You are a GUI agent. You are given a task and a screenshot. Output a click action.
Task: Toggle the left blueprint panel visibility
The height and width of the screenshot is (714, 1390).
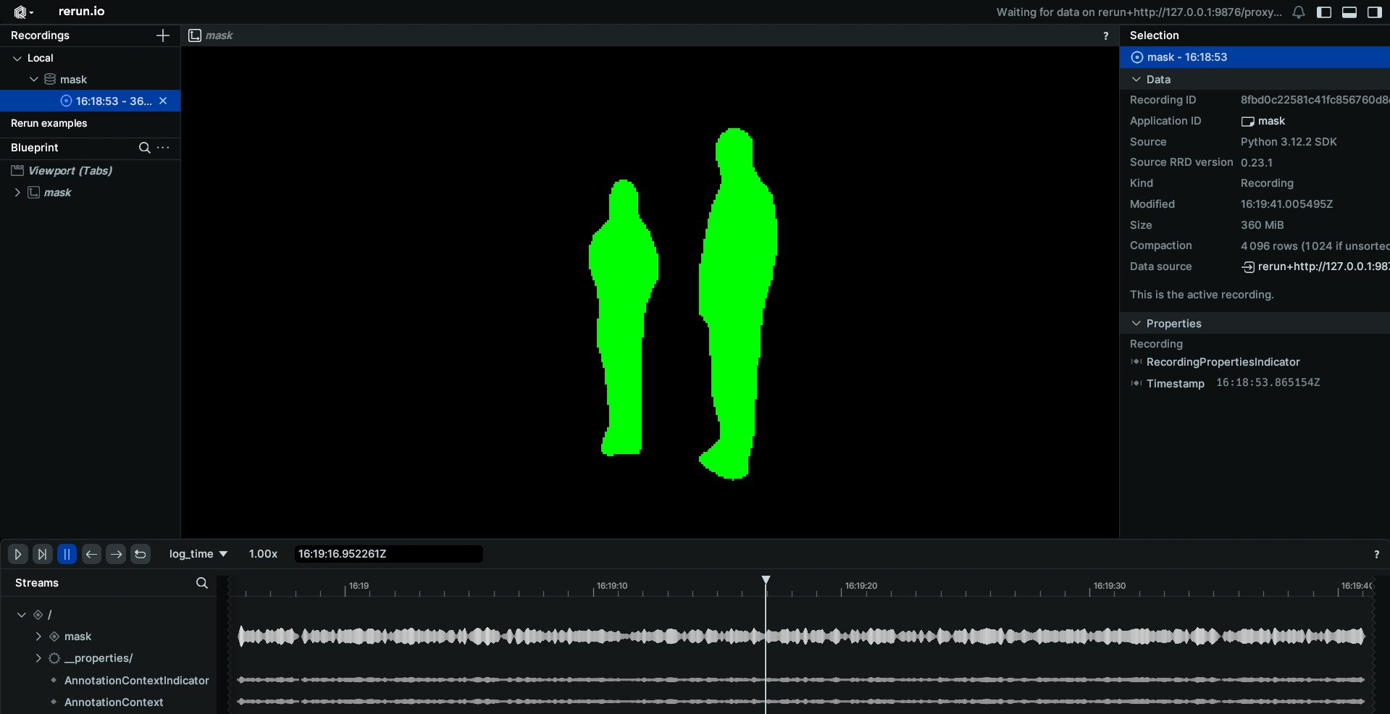(x=1324, y=12)
